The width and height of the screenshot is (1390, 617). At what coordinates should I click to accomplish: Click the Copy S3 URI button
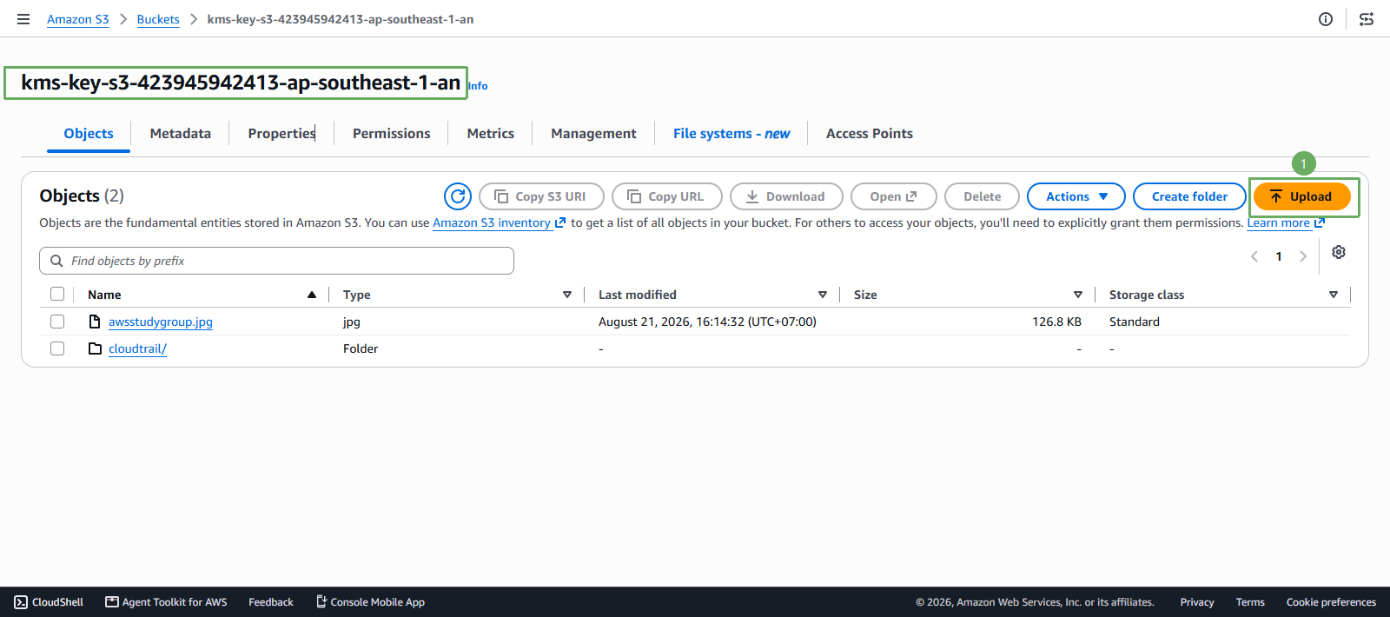point(541,196)
